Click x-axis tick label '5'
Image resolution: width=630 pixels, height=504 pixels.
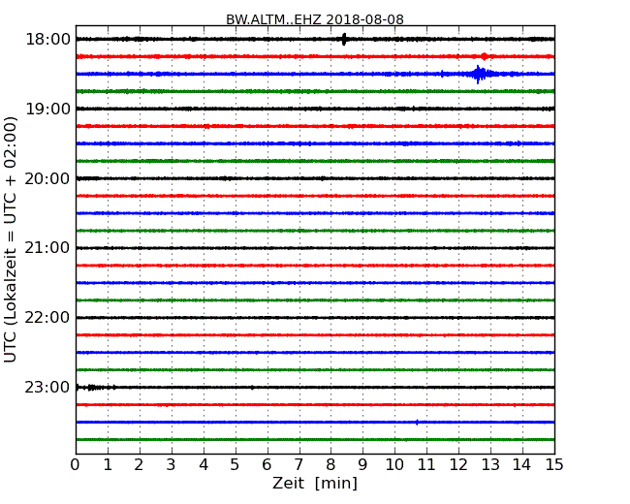click(236, 465)
